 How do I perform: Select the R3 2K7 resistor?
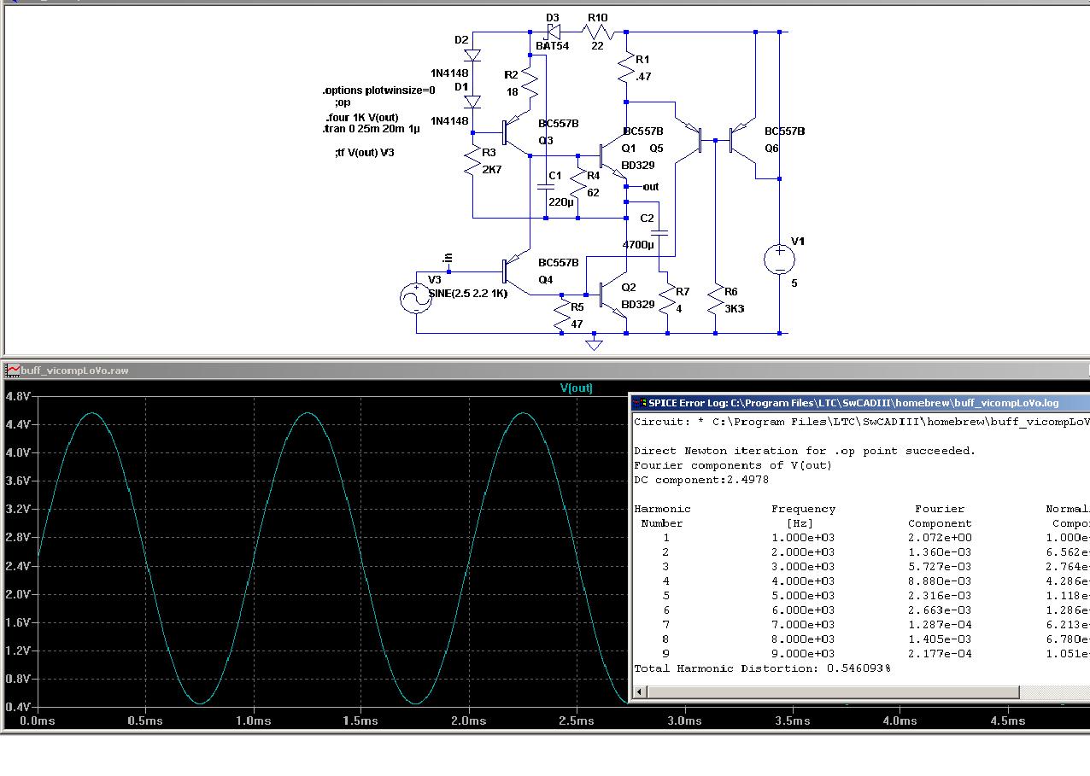coord(472,160)
